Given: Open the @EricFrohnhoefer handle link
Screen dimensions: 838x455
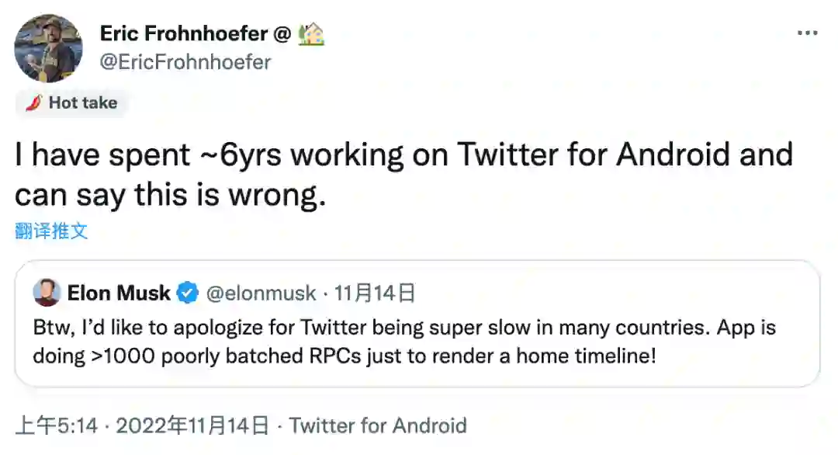Looking at the screenshot, I should point(185,62).
